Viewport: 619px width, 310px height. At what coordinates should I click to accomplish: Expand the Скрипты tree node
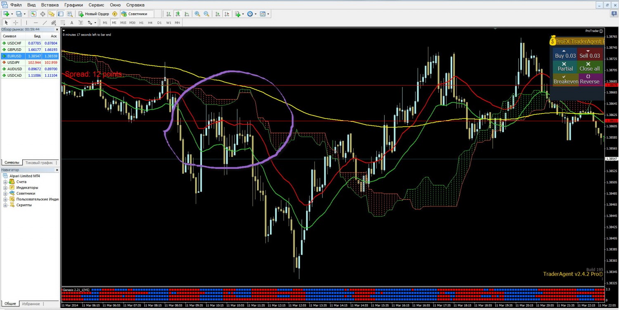(x=5, y=205)
